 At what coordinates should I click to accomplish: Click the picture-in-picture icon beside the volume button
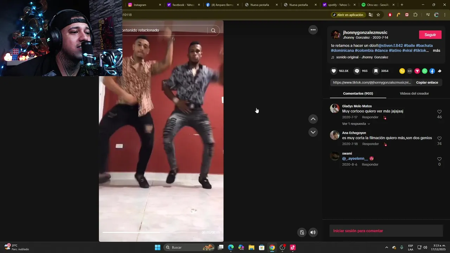pyautogui.click(x=302, y=232)
